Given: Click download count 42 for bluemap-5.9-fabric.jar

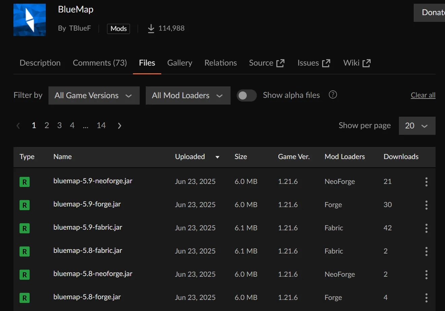Looking at the screenshot, I should tap(388, 228).
